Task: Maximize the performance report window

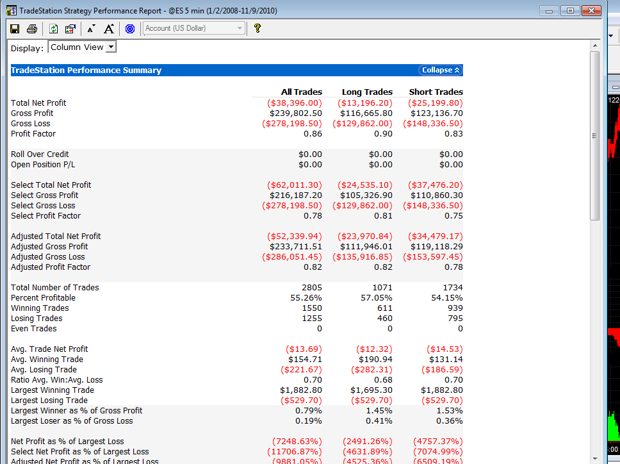Action: 570,11
